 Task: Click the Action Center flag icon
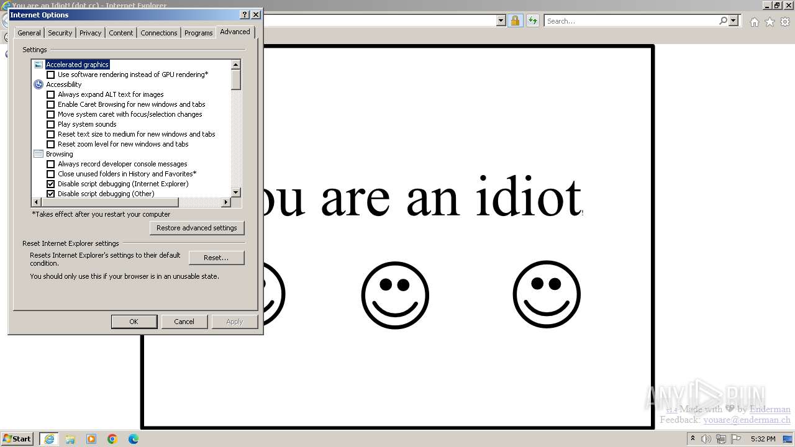point(736,439)
